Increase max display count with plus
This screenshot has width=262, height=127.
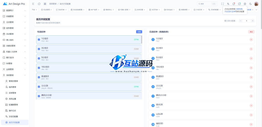pos(253,21)
